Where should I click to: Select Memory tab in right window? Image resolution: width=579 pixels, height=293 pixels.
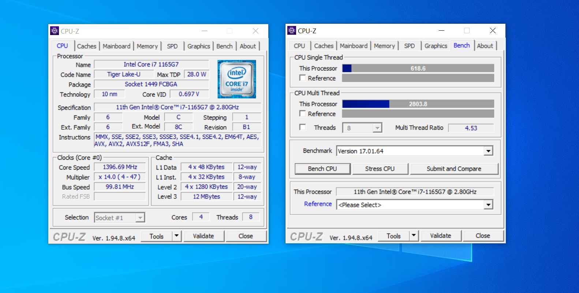point(384,46)
